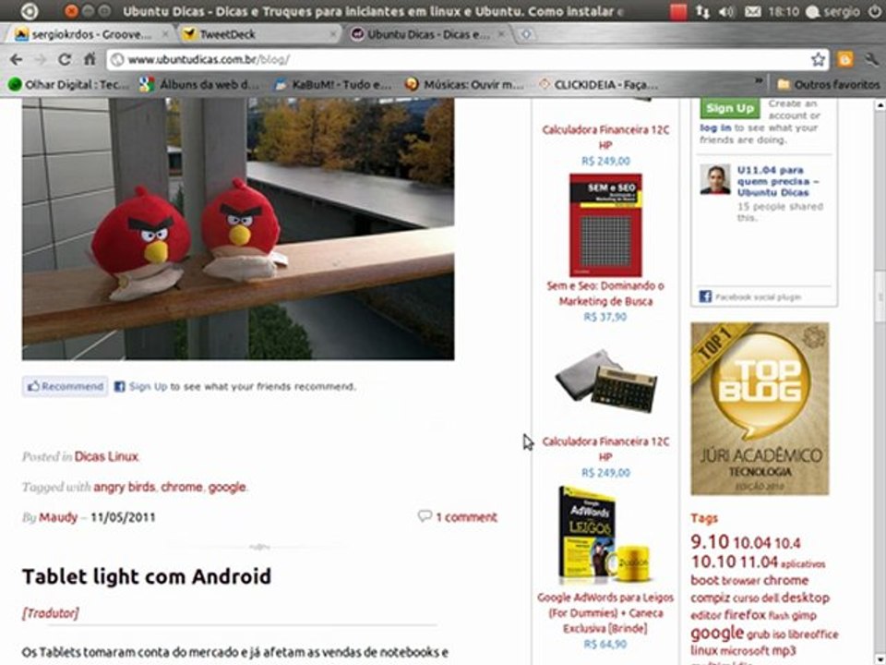Screen dimensions: 886x665
Task: Open the Olhar Digital bookmark
Action: pyautogui.click(x=69, y=84)
